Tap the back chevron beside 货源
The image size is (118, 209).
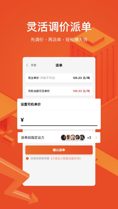pos(27,65)
